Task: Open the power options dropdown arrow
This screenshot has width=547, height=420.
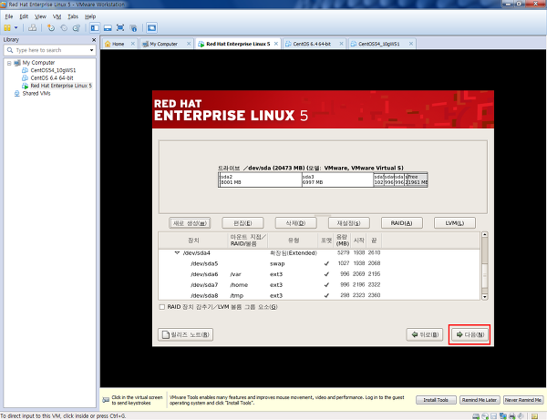Action: [15, 28]
